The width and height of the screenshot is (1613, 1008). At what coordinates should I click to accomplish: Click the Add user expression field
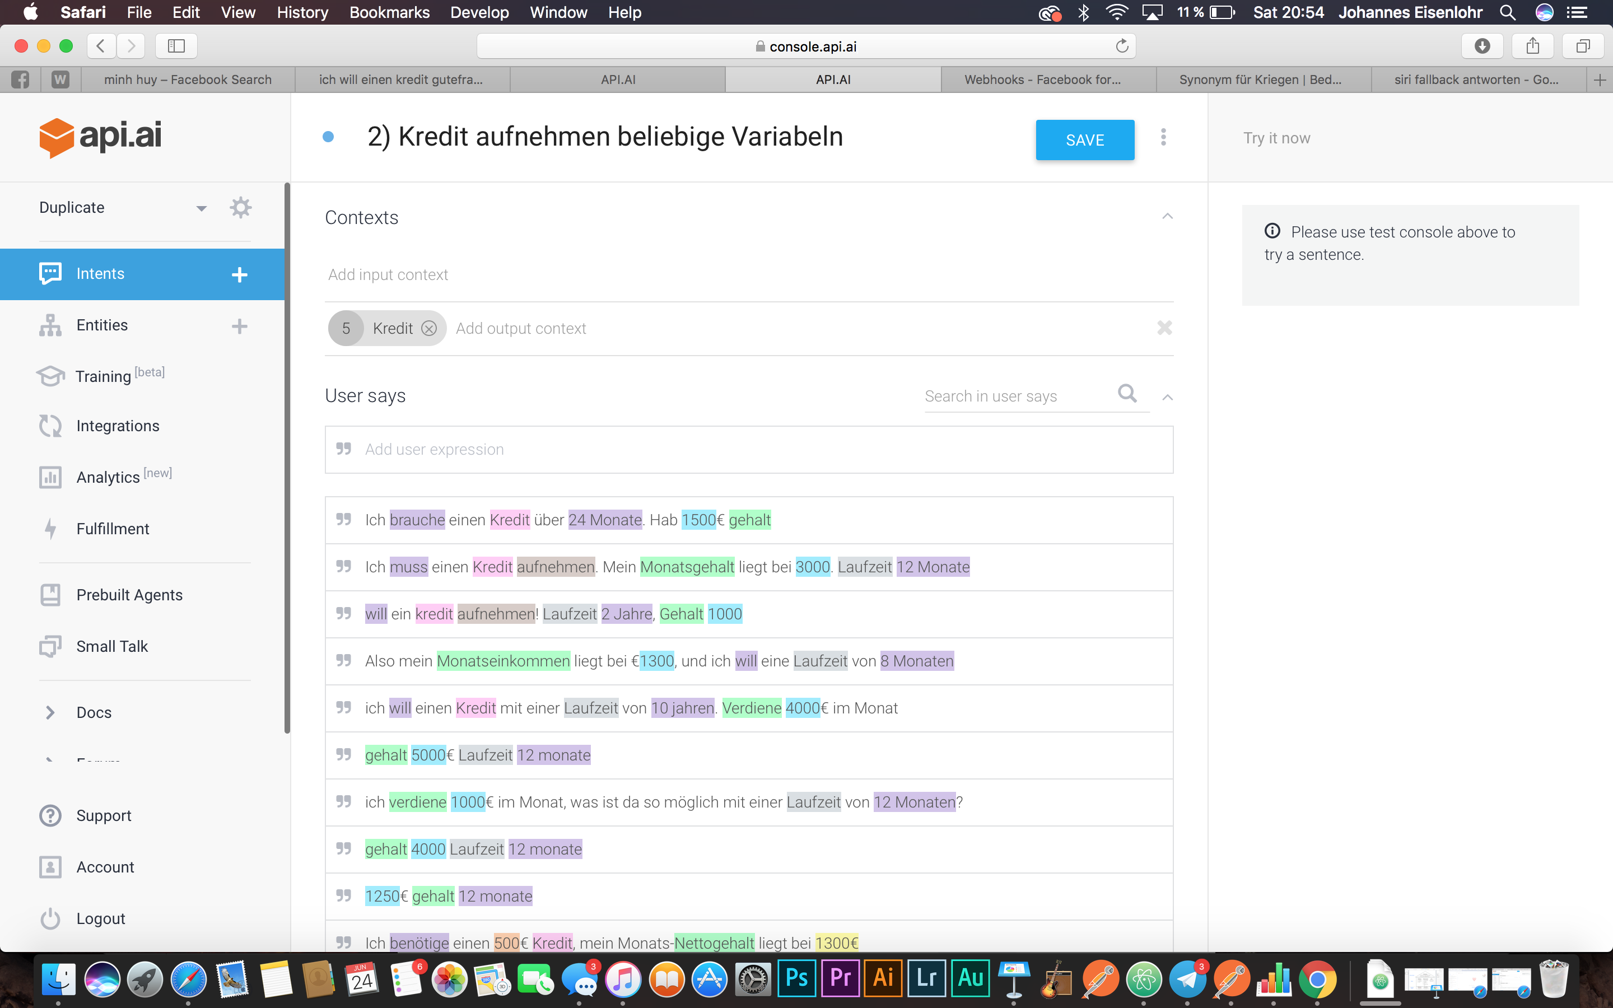pos(748,449)
